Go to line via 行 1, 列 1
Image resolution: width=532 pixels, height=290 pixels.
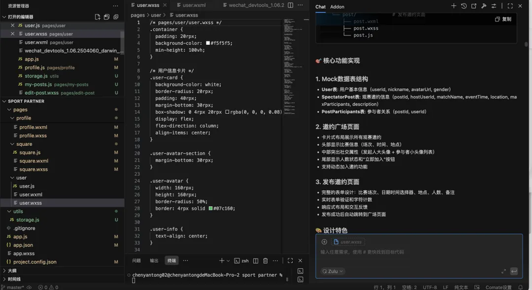click(384, 288)
